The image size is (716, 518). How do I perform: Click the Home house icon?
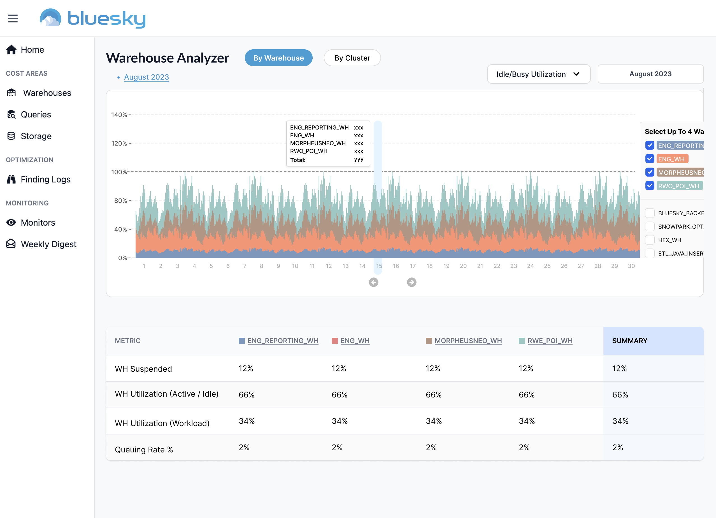(x=11, y=50)
